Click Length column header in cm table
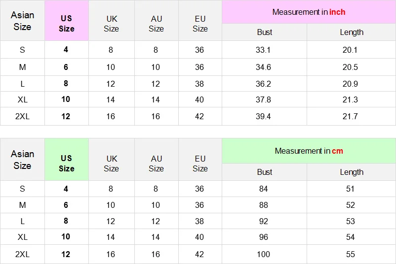Screen dimensions: 396x264 pyautogui.click(x=351, y=172)
